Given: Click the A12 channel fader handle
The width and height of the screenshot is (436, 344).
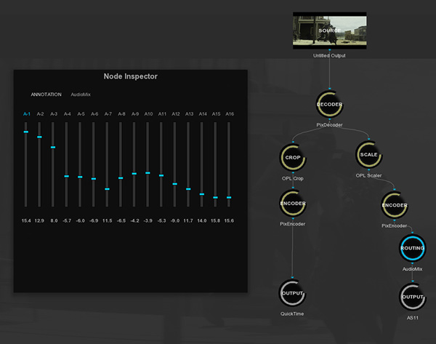Looking at the screenshot, I should [174, 184].
